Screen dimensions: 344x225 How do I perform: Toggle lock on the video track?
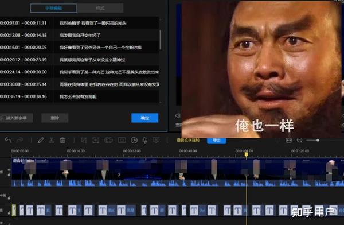[x=9, y=174]
